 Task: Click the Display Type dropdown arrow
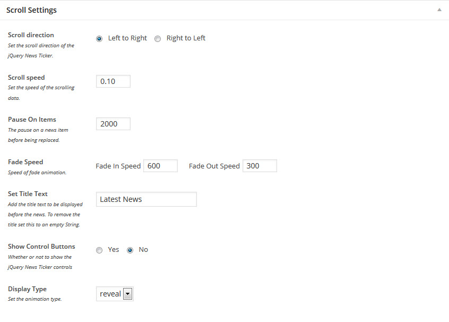(127, 293)
